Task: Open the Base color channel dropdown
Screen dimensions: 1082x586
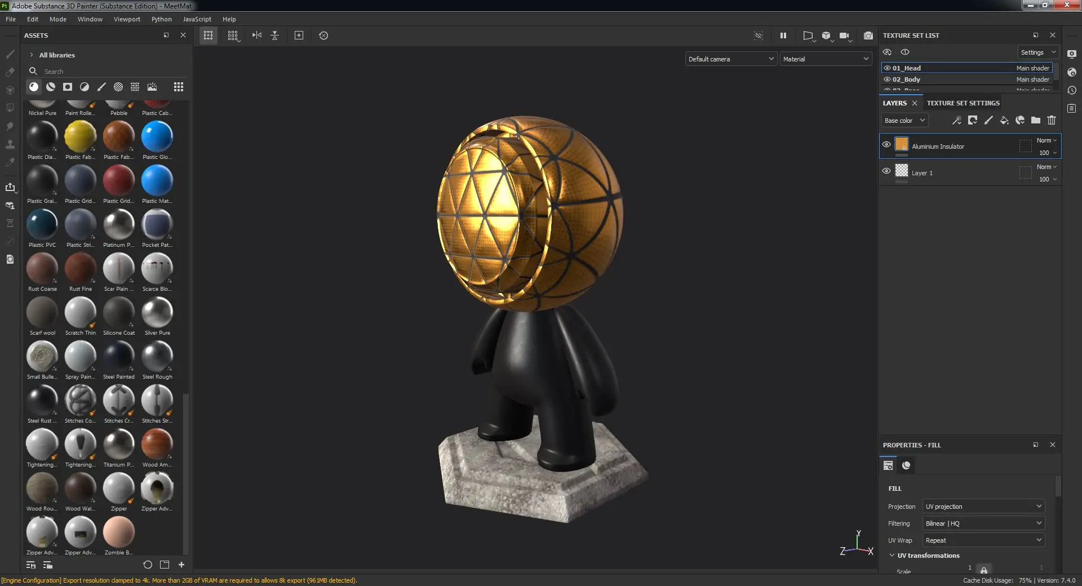Action: click(x=904, y=120)
